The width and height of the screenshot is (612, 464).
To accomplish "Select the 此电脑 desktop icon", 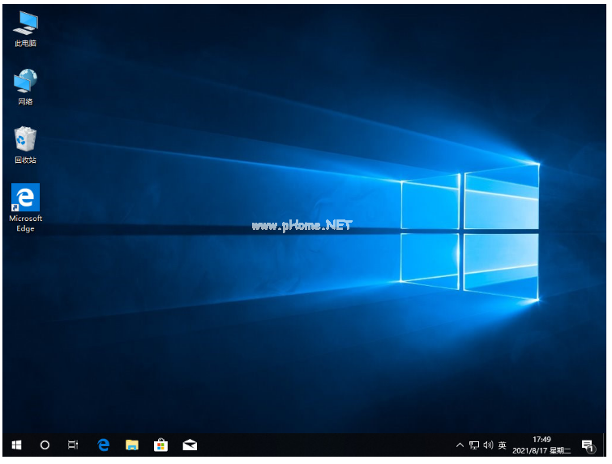I will click(25, 28).
